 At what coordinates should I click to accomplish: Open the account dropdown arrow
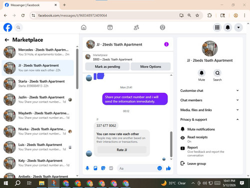click(238, 28)
